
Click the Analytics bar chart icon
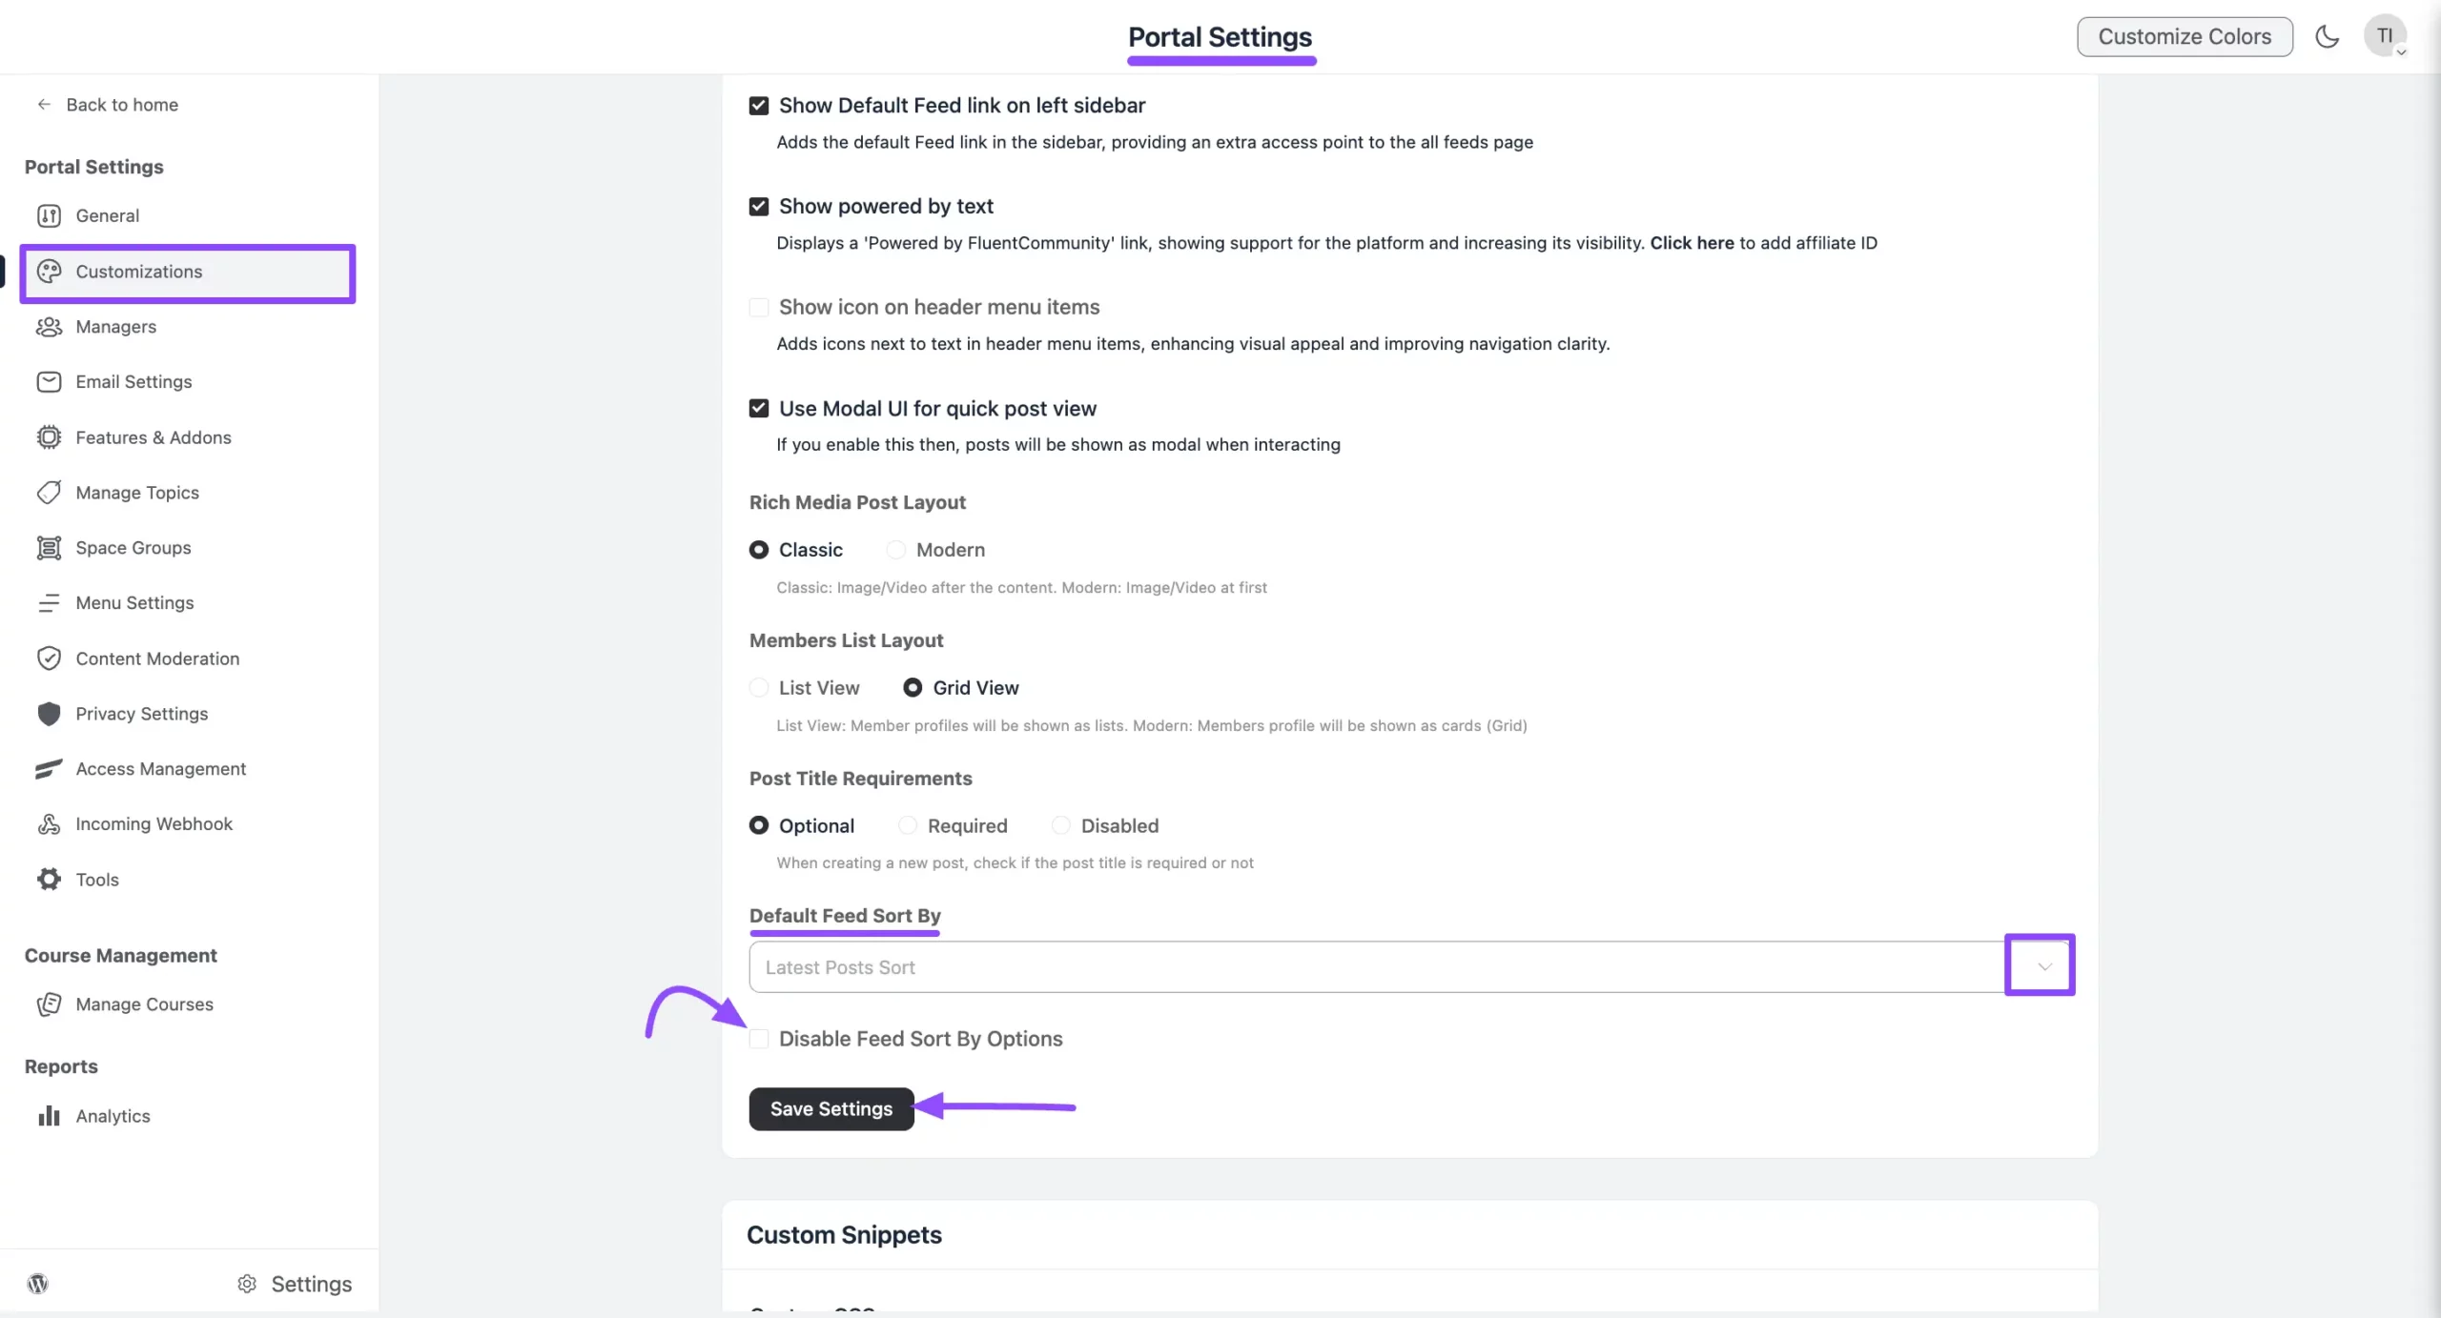[x=49, y=1115]
